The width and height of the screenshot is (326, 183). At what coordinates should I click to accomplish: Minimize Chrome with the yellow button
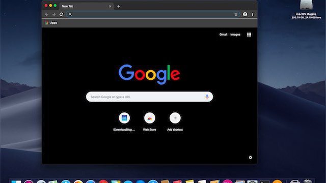[x=50, y=6]
